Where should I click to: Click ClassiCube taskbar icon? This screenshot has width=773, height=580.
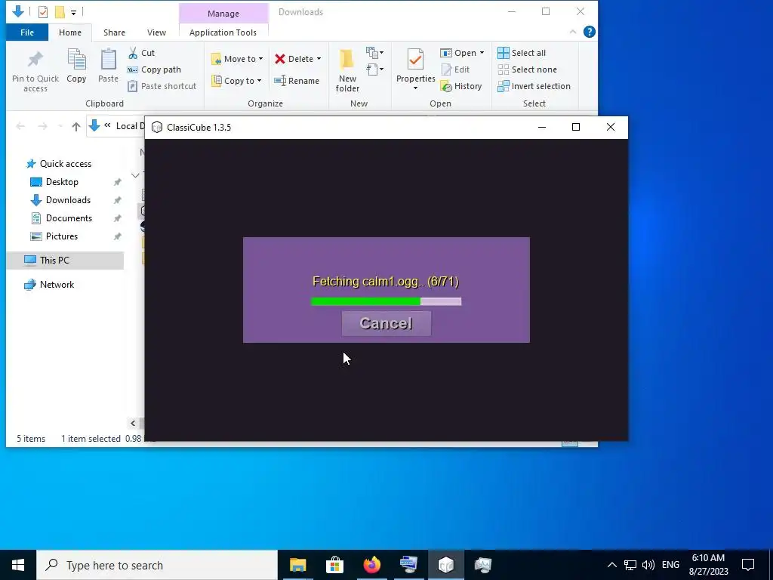click(445, 565)
